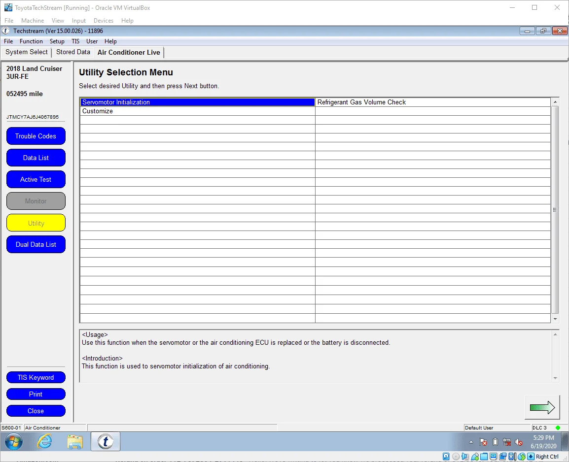Click the VirtualBox hard disk status icon

point(446,457)
